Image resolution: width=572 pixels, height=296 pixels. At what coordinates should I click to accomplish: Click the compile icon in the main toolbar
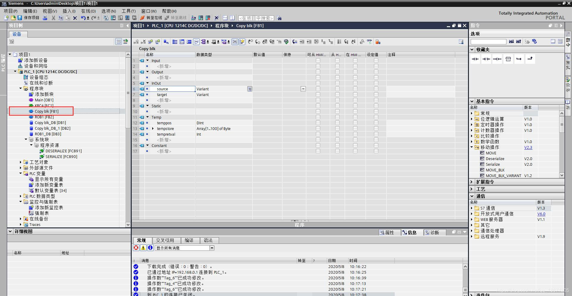point(106,18)
